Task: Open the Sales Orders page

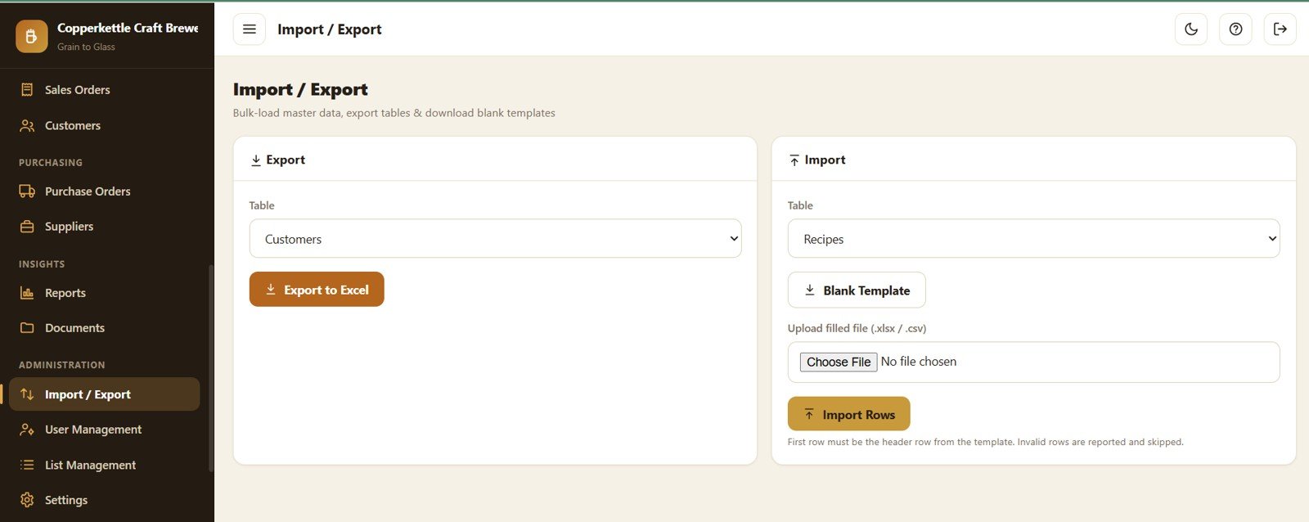Action: pyautogui.click(x=104, y=90)
